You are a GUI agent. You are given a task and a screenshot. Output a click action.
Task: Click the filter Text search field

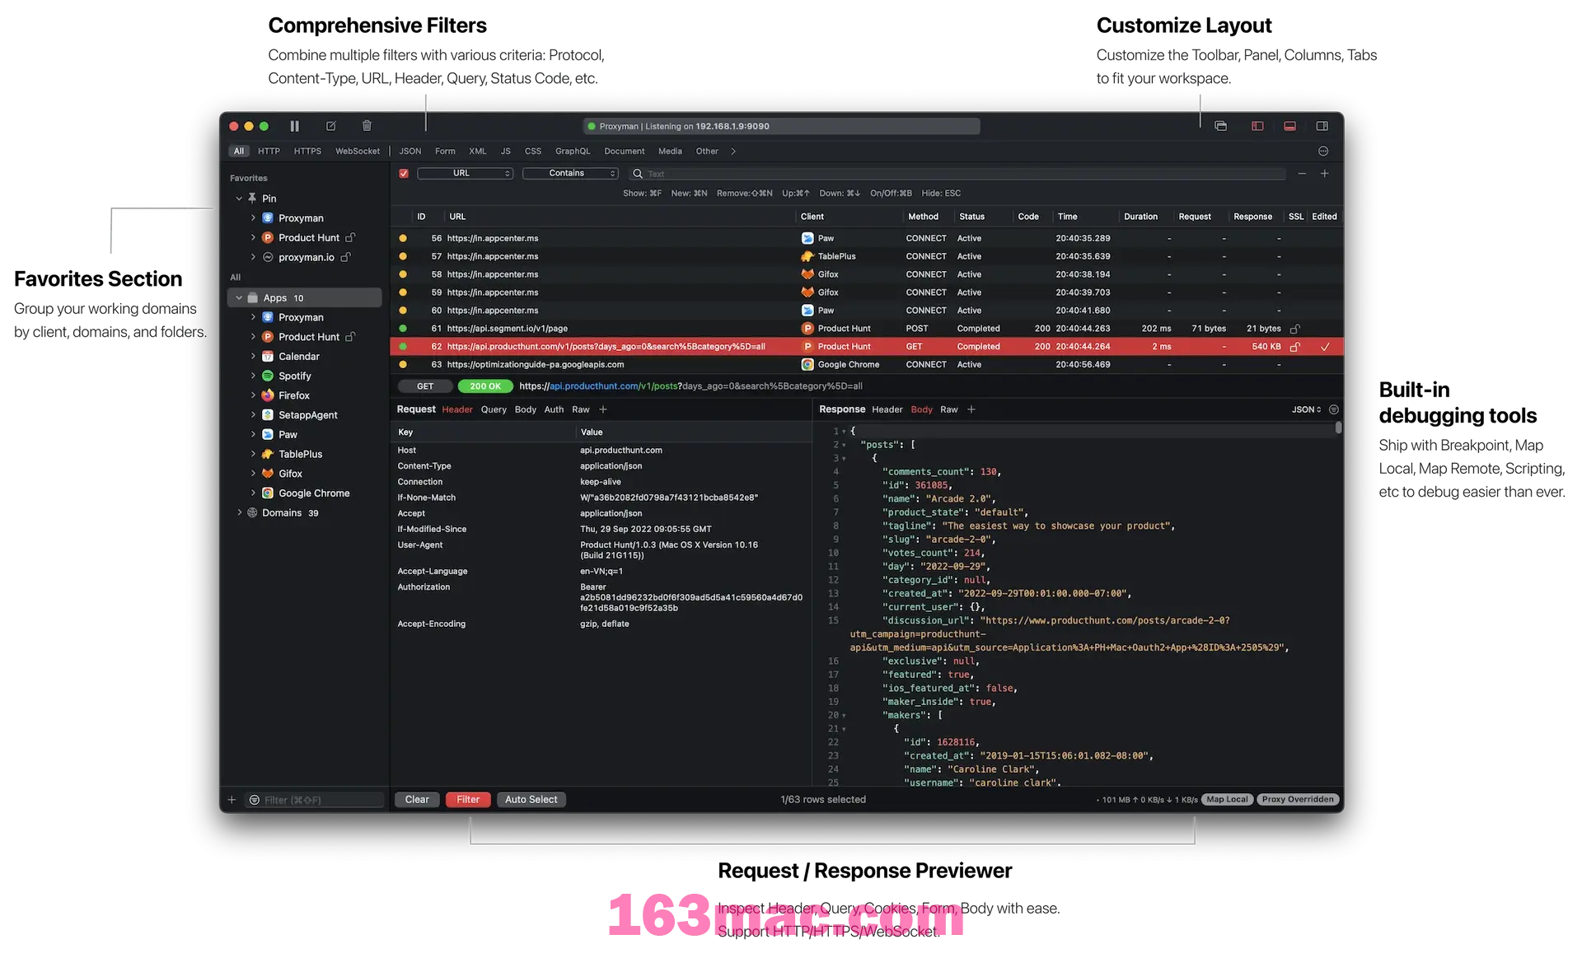pos(959,173)
